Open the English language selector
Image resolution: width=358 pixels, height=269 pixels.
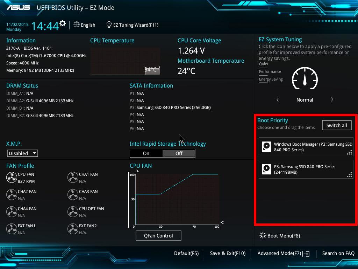[85, 25]
